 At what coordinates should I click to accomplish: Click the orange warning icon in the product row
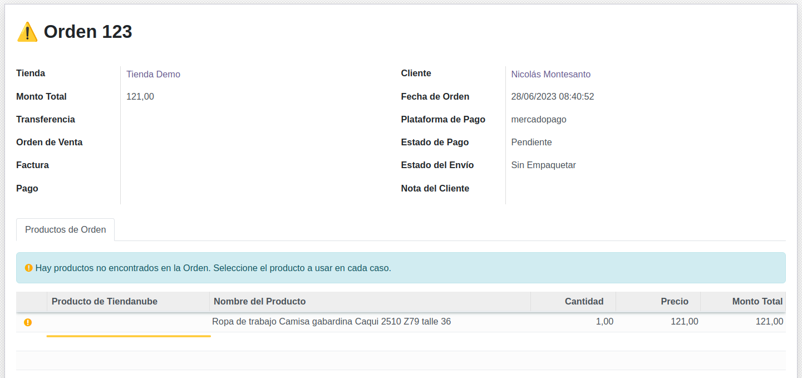28,322
